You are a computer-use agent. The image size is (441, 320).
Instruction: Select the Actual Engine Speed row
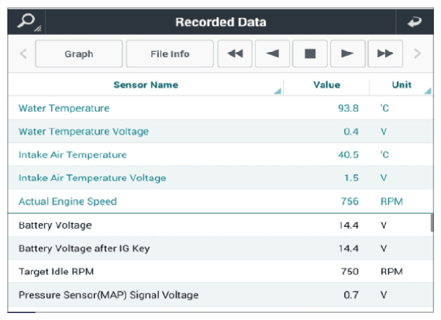[221, 201]
